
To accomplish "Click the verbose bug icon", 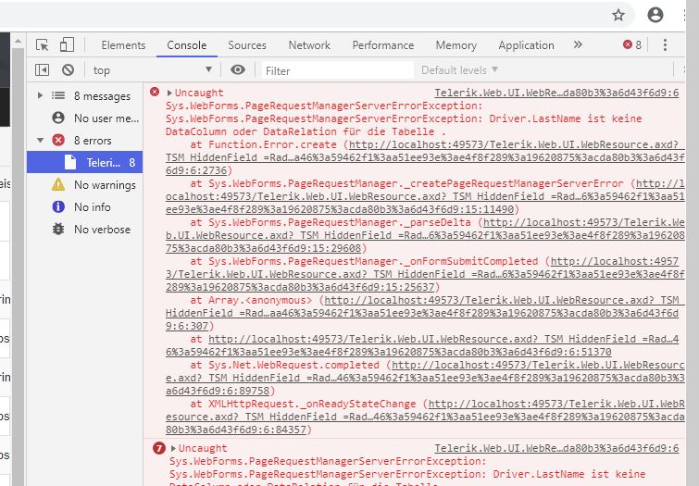I will pos(58,229).
